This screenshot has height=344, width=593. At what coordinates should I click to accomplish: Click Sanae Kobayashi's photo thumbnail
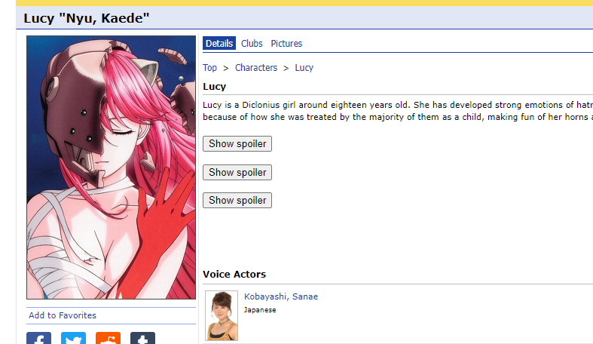click(222, 315)
